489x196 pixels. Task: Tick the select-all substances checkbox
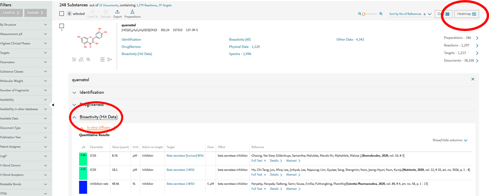pyautogui.click(x=62, y=14)
